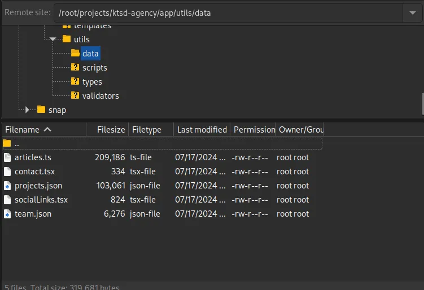Sort by Last modified column header

tap(202, 129)
